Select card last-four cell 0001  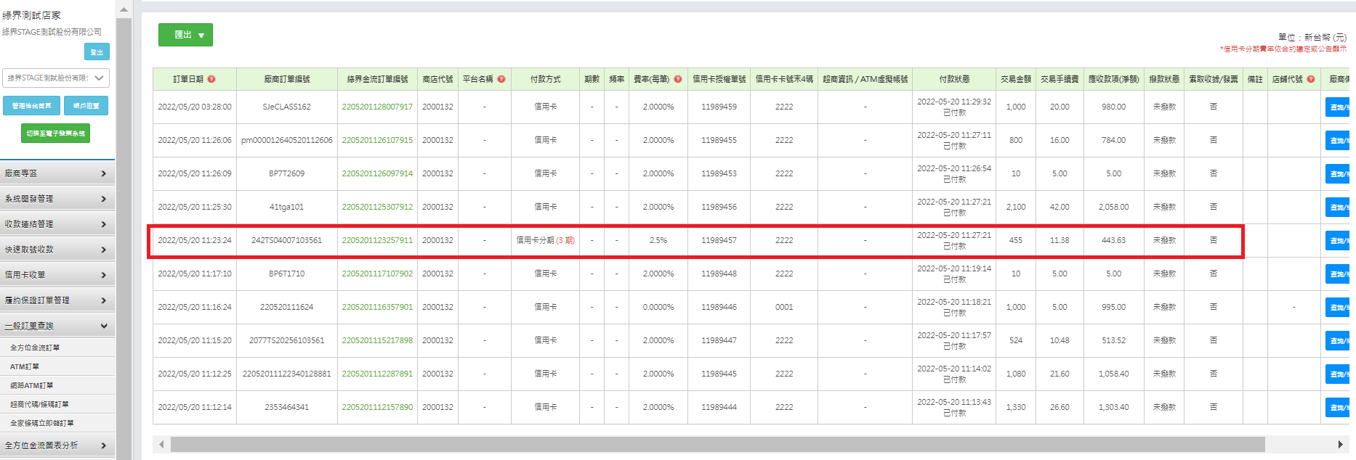click(784, 307)
